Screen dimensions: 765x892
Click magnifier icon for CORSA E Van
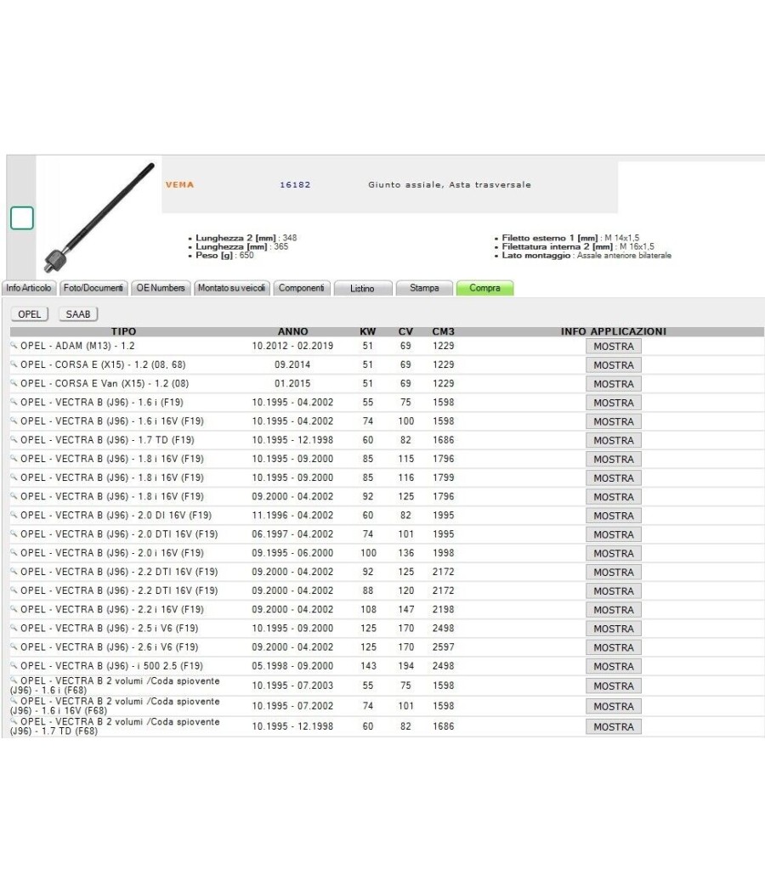(x=14, y=383)
